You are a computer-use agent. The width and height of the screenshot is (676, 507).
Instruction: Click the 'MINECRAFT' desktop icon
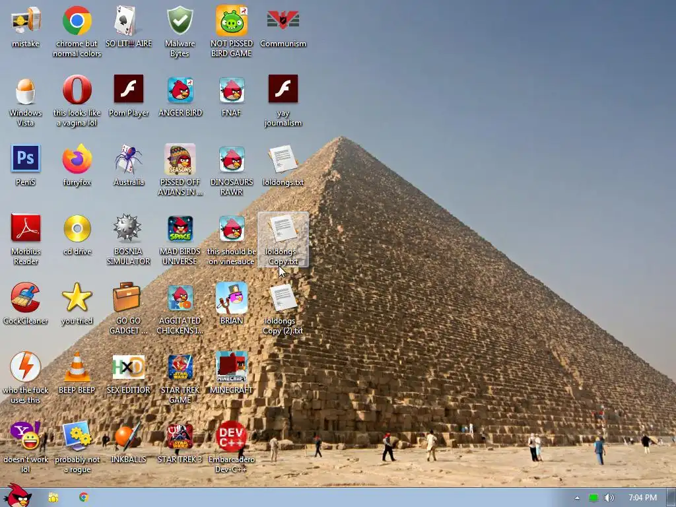(x=232, y=367)
